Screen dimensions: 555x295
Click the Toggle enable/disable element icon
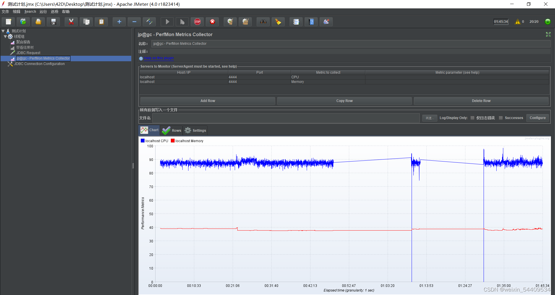click(149, 22)
